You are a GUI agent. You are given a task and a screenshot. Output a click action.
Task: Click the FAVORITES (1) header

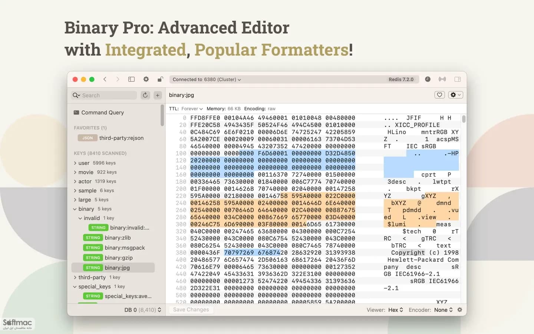click(90, 128)
